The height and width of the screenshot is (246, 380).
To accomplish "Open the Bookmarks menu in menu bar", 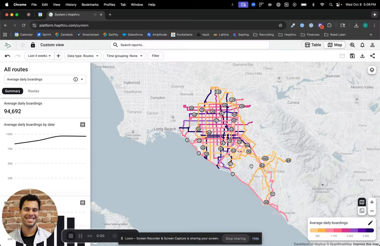I will [x=90, y=5].
